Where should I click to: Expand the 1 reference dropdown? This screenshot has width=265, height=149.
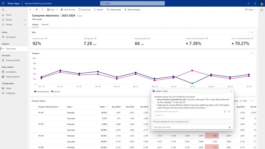(x=159, y=115)
